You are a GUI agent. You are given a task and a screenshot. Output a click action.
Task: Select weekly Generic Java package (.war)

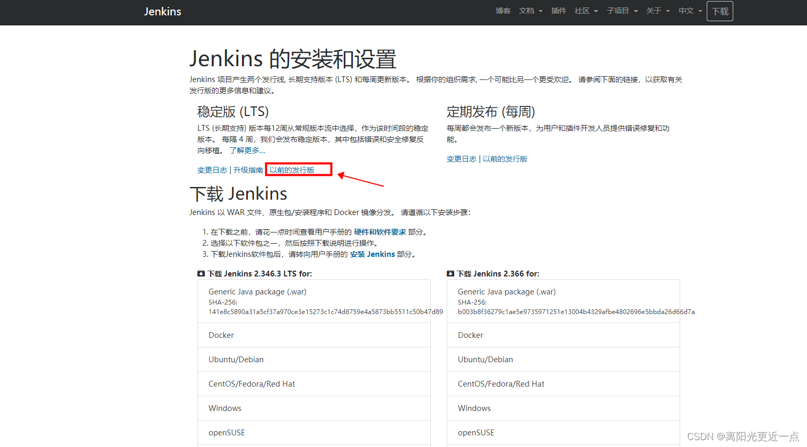[563, 301]
